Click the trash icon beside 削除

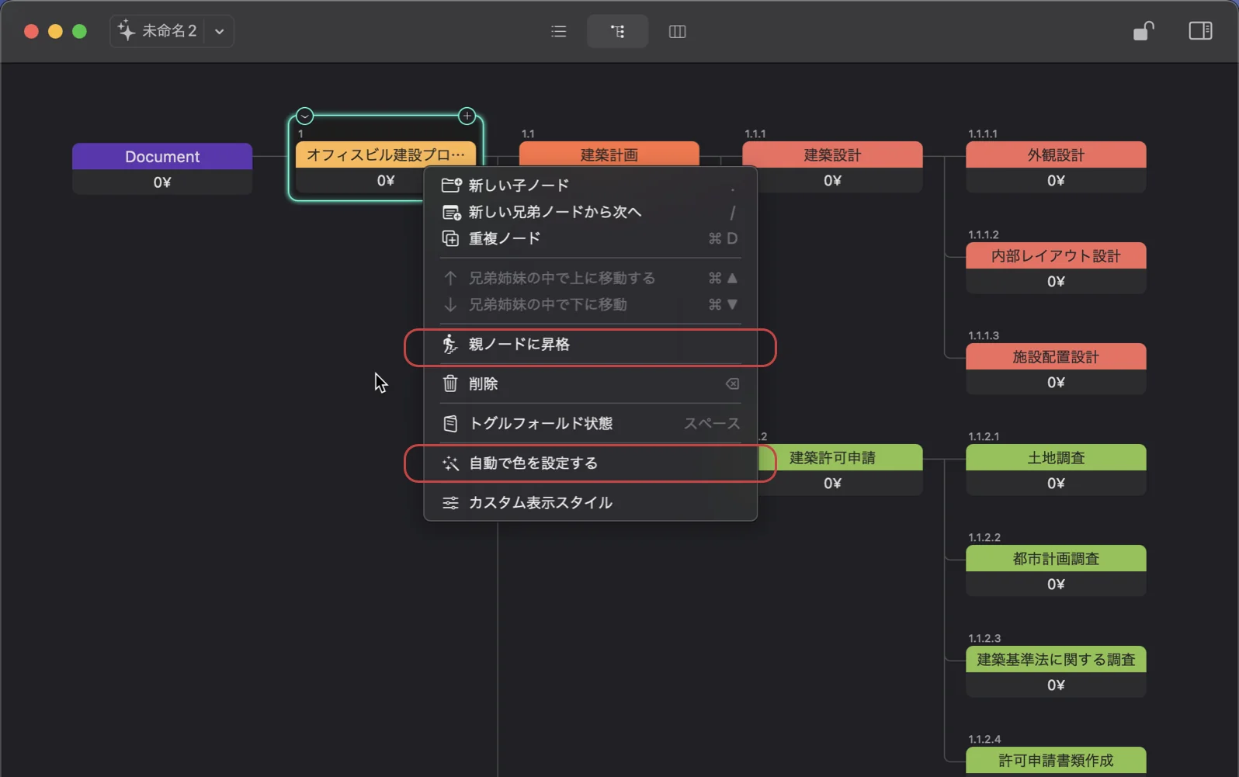450,383
